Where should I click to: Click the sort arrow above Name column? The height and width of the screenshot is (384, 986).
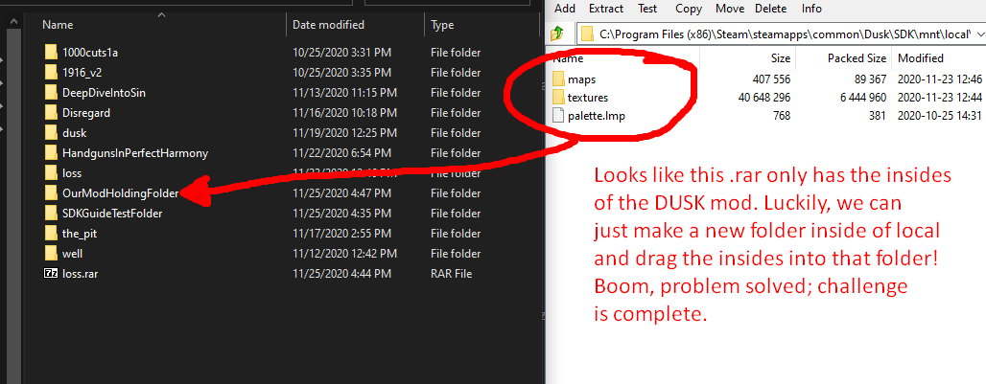click(161, 15)
